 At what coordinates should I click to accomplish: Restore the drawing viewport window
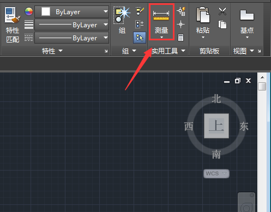[238, 81]
